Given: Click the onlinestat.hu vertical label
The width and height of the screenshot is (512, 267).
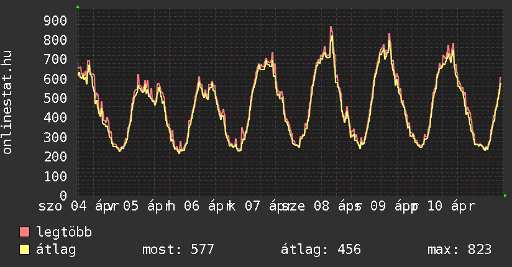Looking at the screenshot, I should [8, 102].
